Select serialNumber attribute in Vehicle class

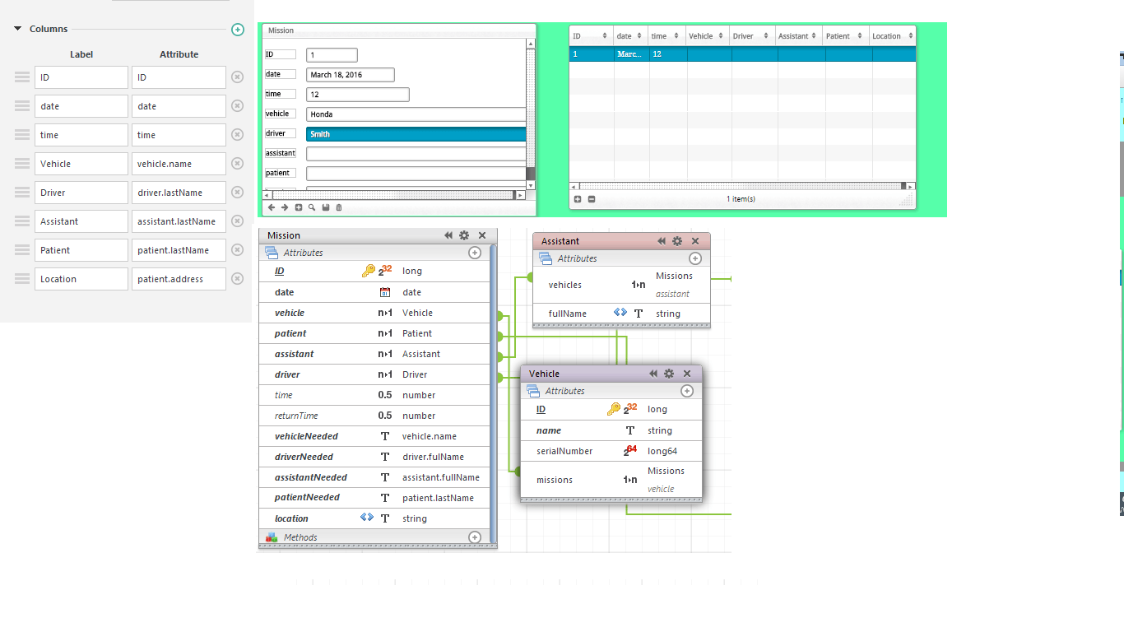click(x=611, y=451)
